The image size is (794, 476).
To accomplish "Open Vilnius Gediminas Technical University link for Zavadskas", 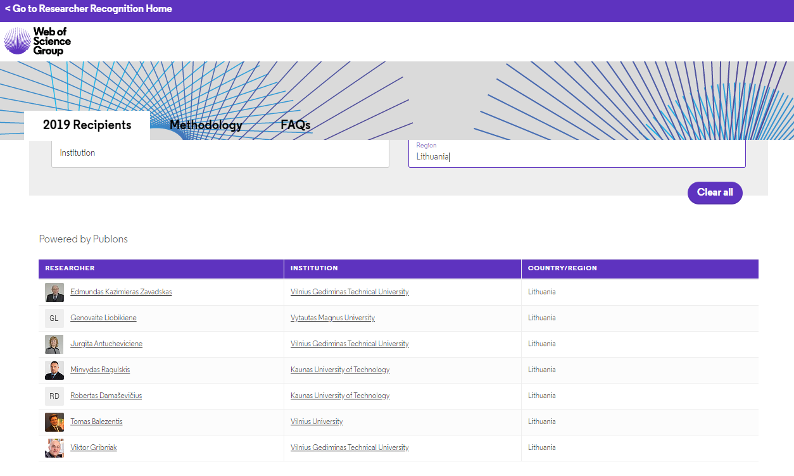I will (x=350, y=292).
